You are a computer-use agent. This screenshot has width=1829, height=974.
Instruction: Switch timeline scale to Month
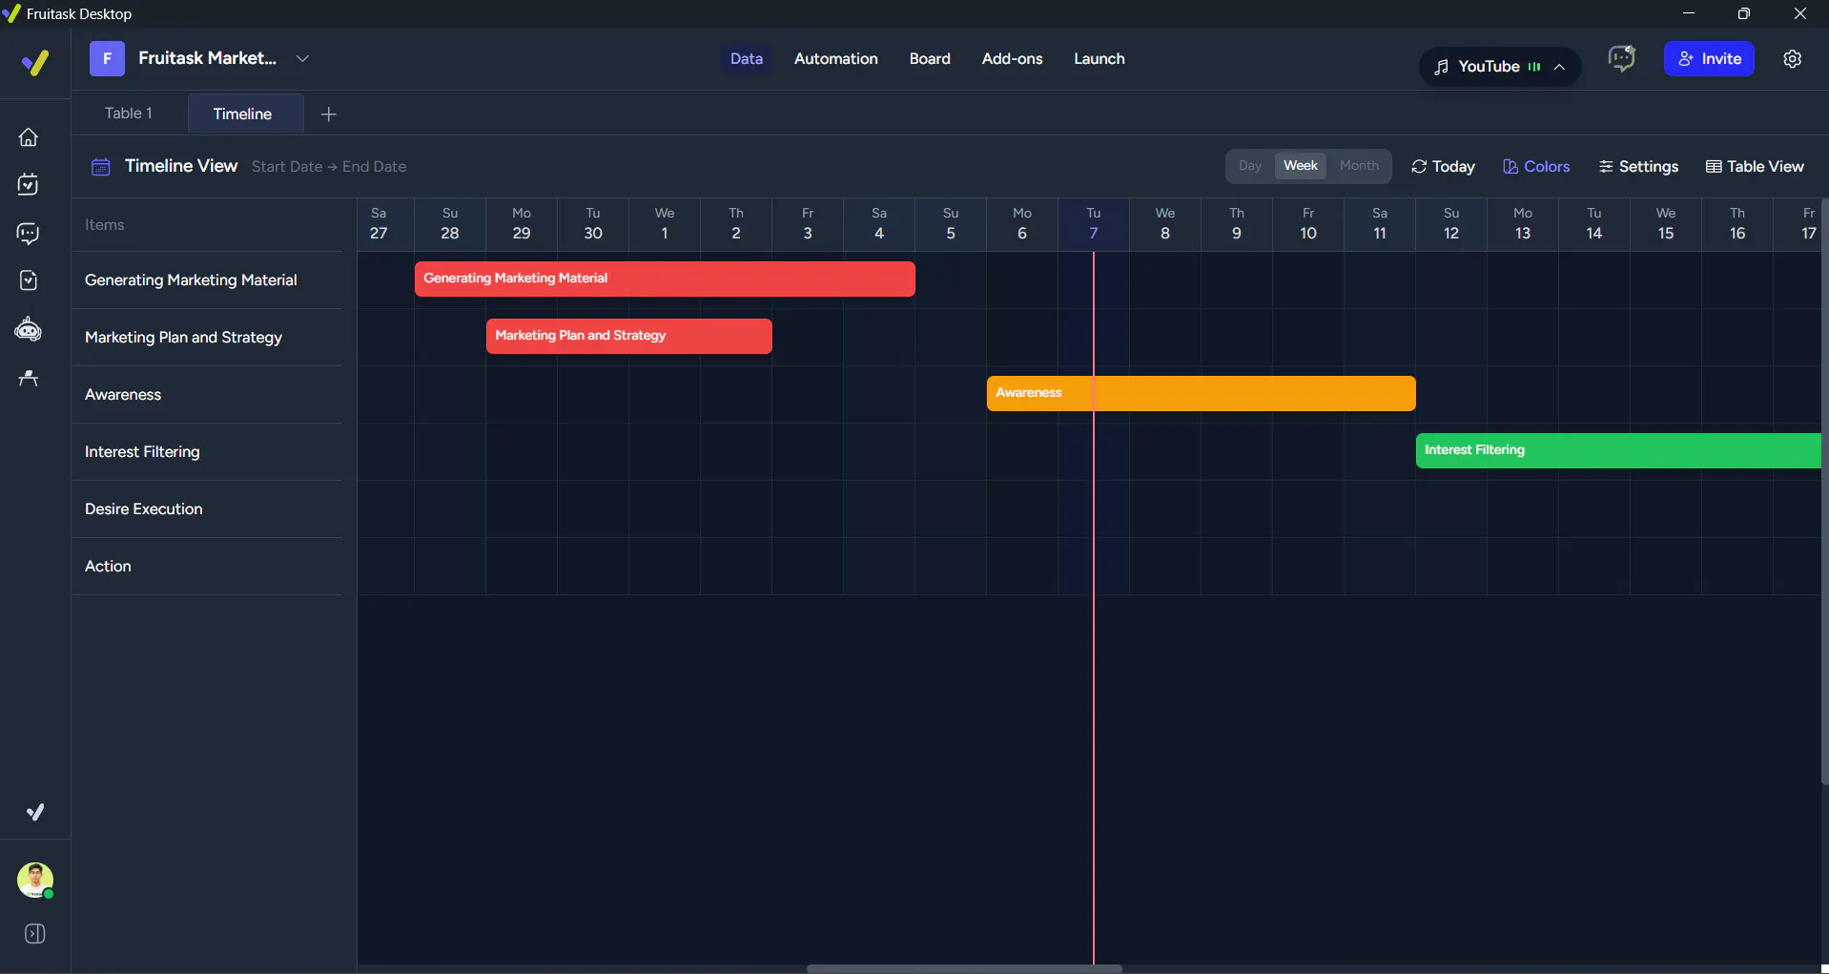(1359, 166)
